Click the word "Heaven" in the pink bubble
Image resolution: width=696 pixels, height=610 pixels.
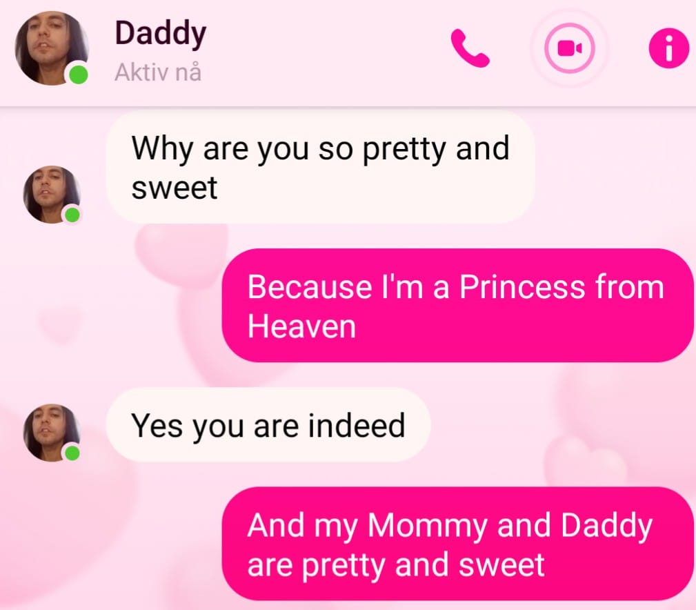[301, 326]
